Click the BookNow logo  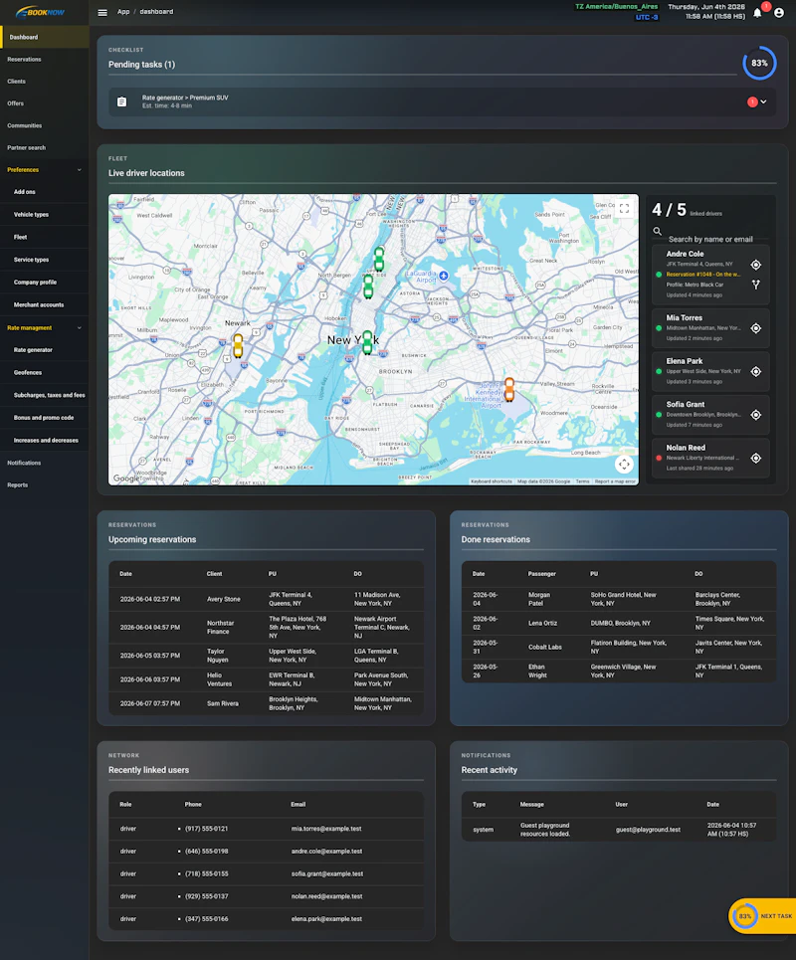pyautogui.click(x=40, y=12)
